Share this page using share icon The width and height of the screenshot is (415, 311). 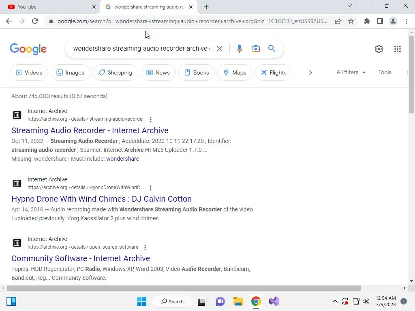click(338, 21)
